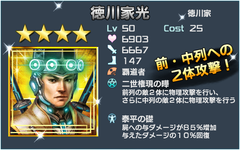Click the 徳川家 clan label
The image size is (240, 150).
click(x=199, y=13)
